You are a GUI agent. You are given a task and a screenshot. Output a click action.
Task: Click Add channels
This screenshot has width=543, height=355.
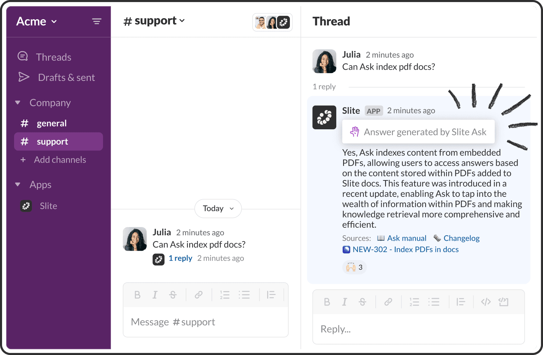pyautogui.click(x=53, y=159)
